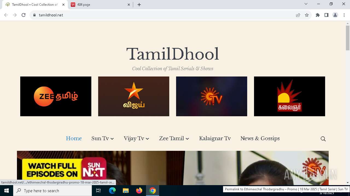This screenshot has height=196, width=350.
Task: Open File Explorer from the taskbar
Action: 126,191
